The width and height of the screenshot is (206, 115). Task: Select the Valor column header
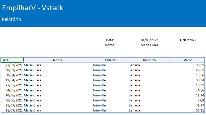[x=188, y=60]
